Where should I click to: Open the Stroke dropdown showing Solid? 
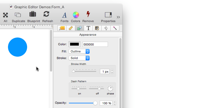[x=79, y=58]
